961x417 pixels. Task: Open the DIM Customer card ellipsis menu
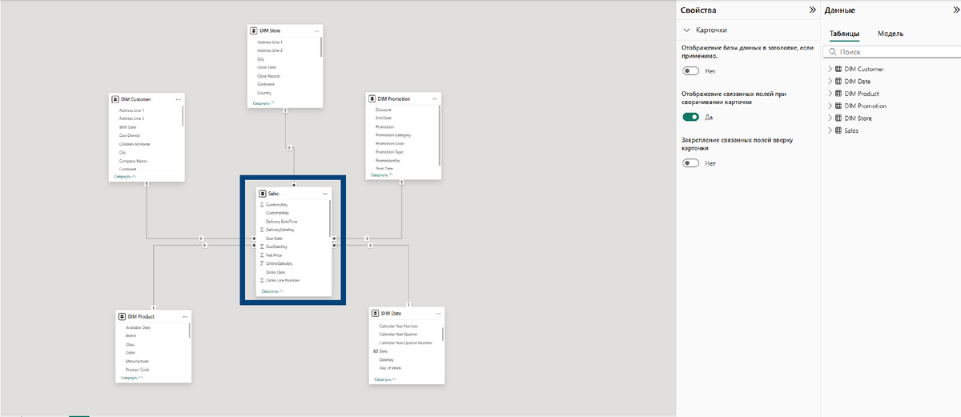point(178,99)
